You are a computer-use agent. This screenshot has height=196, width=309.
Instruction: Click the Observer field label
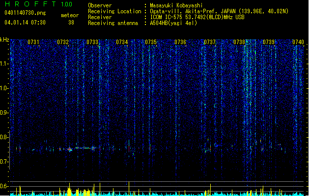100,5
